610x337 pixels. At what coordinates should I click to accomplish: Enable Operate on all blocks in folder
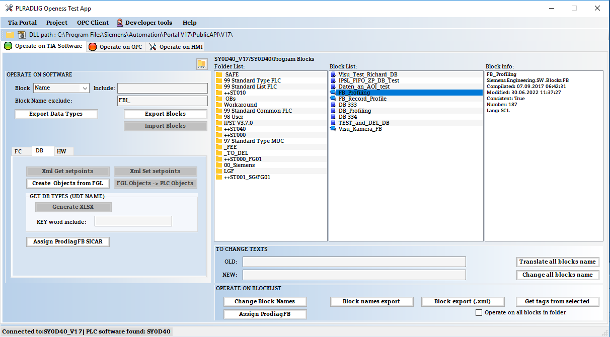479,313
